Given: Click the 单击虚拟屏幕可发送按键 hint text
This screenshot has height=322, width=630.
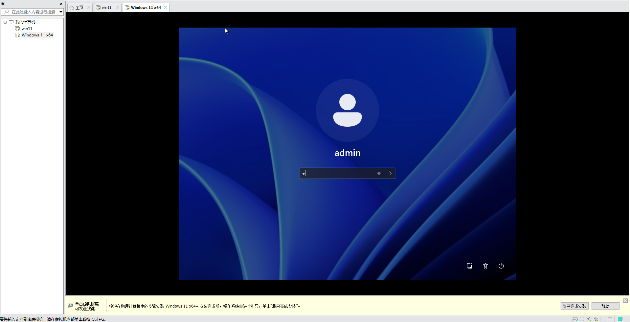Looking at the screenshot, I should click(87, 306).
